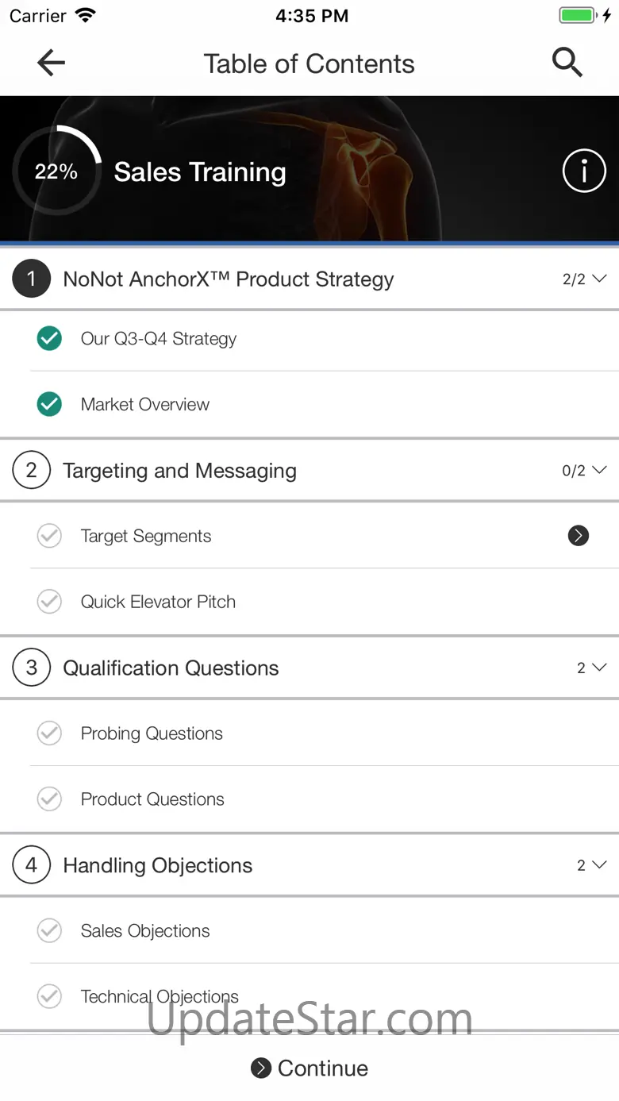Tap section number 4 circle icon
Viewport: 619px width, 1101px height.
[32, 865]
